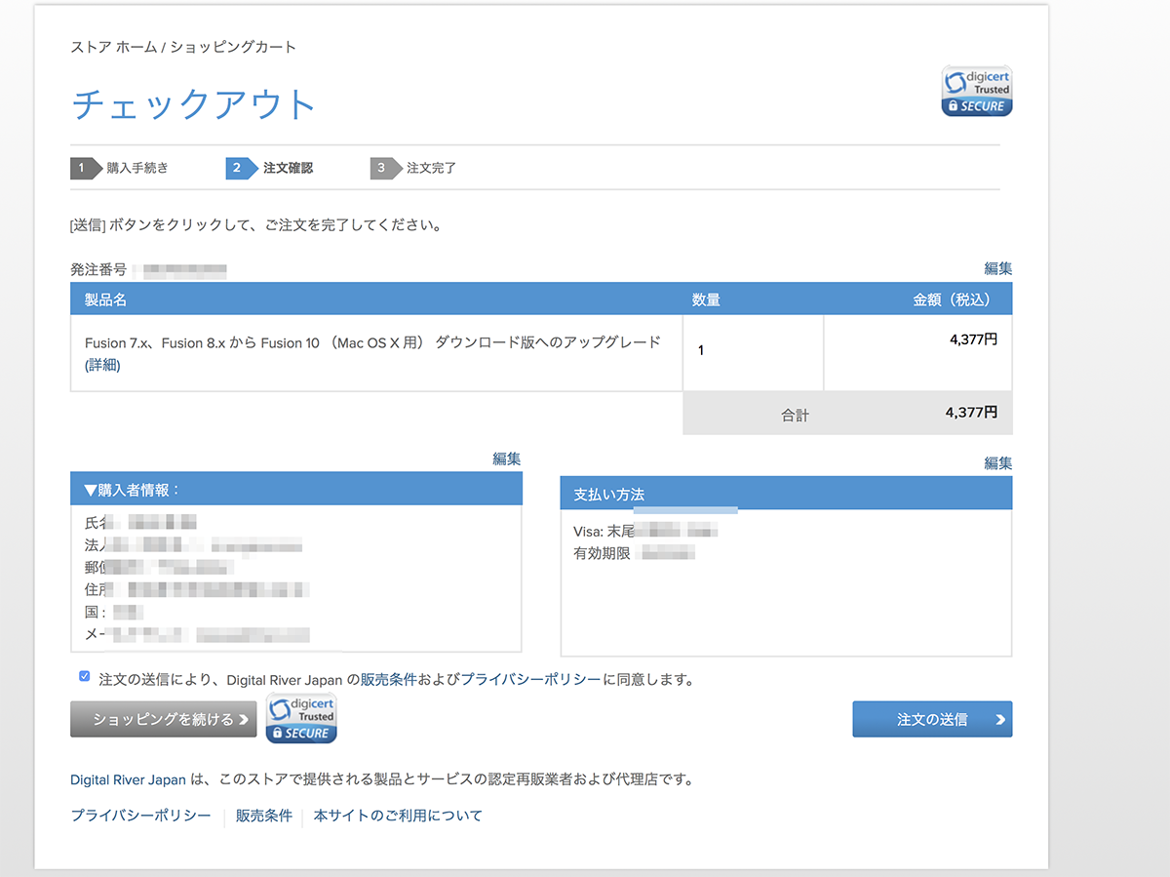The image size is (1170, 877).
Task: Open the footer 販売条件 link
Action: pyautogui.click(x=264, y=816)
